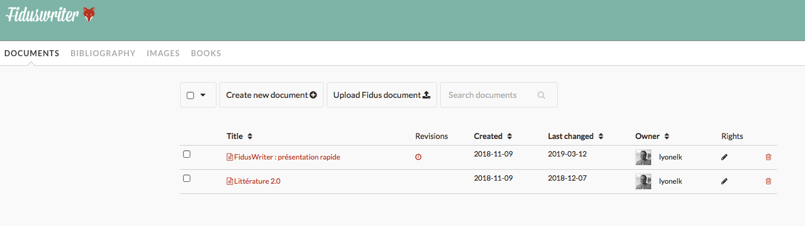Open revisions clock icon for FidusWriter document
The image size is (805, 226).
[x=418, y=157]
